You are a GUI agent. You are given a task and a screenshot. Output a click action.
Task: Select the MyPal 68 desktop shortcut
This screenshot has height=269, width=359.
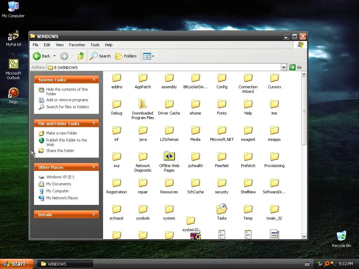click(x=14, y=39)
